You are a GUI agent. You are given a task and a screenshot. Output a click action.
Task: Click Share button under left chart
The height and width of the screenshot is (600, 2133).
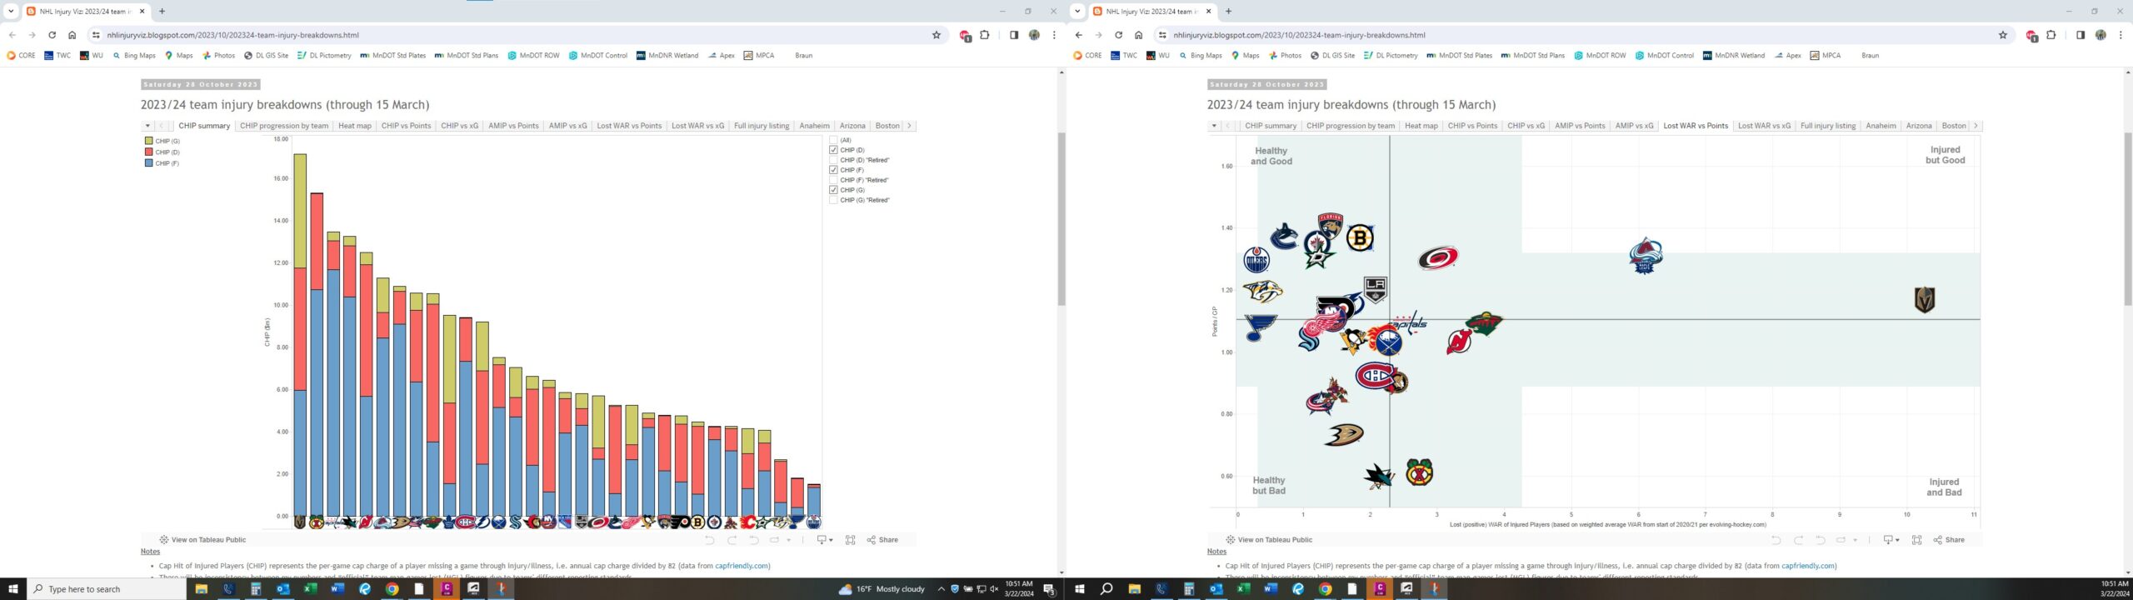point(882,540)
